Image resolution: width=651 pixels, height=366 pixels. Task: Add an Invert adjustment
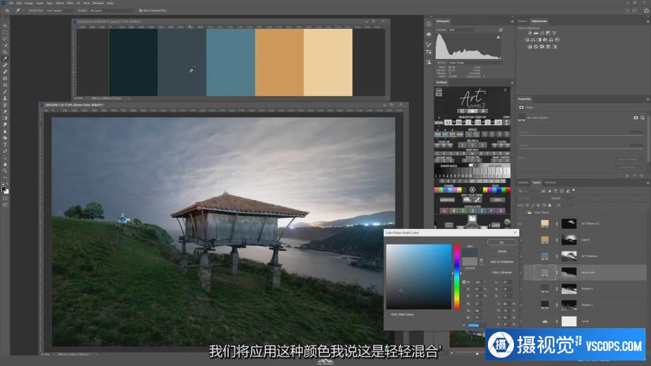pos(530,47)
